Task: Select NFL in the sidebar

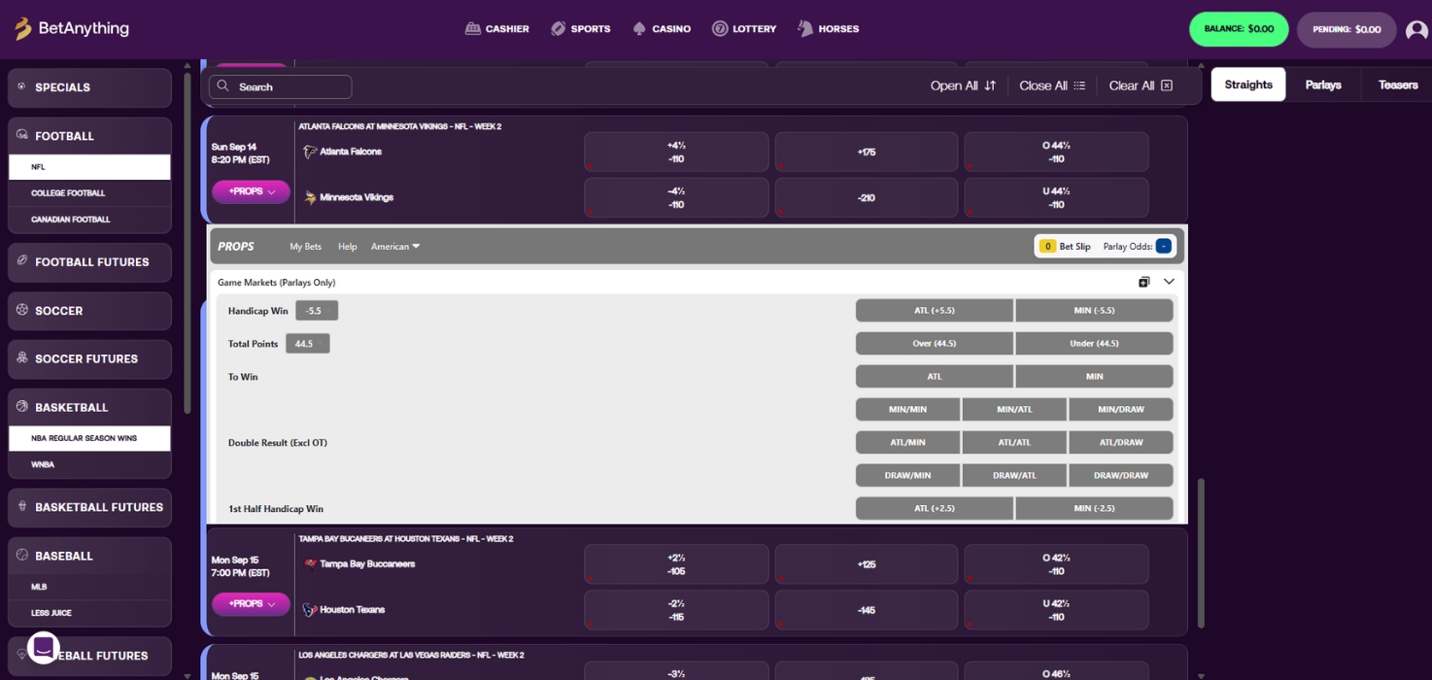Action: 89,167
